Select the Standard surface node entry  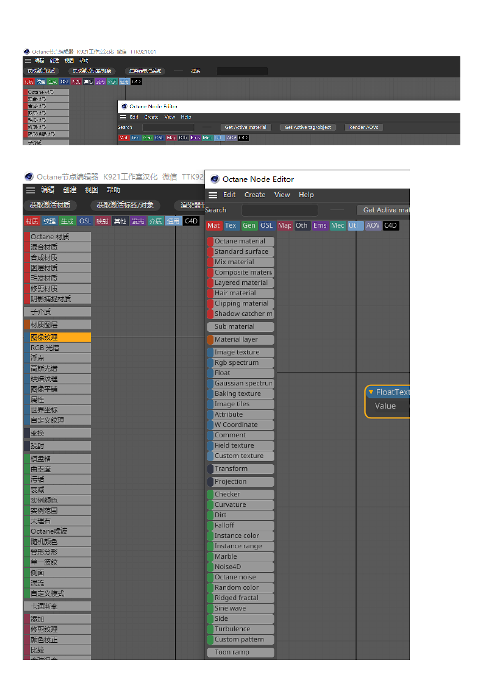click(x=241, y=252)
